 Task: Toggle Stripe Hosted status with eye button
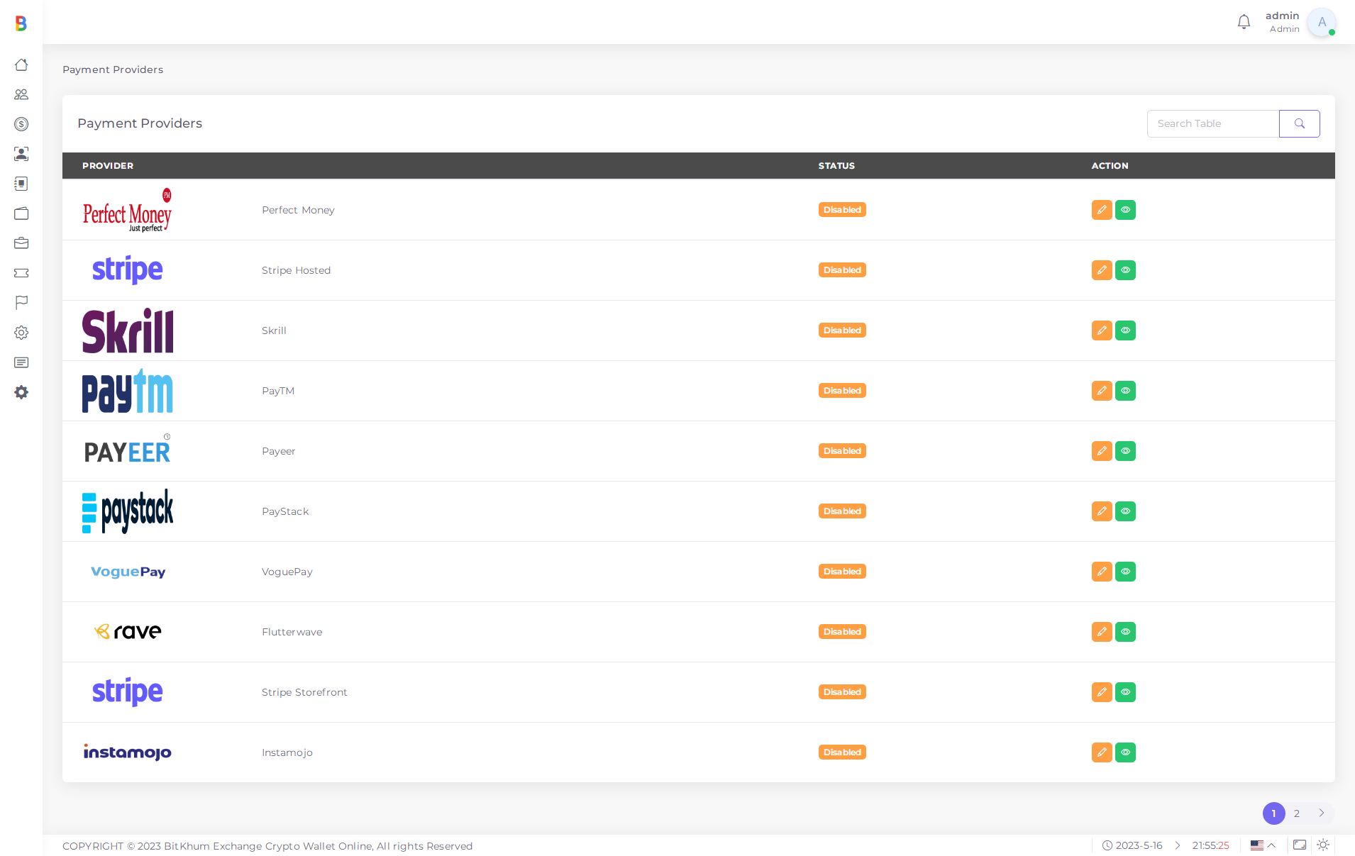1125,270
